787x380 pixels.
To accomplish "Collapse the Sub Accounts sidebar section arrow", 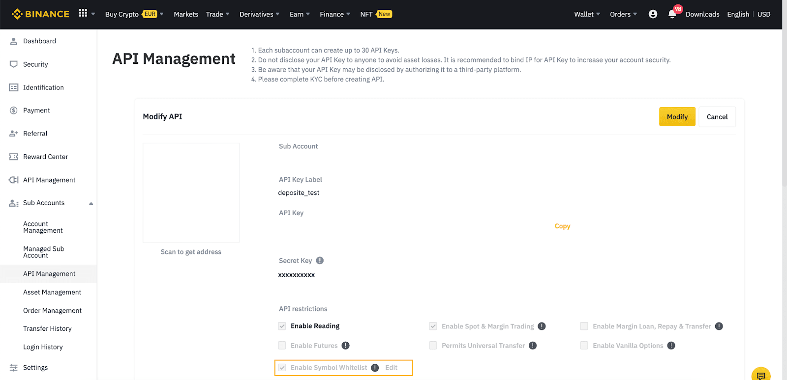I will click(x=91, y=203).
